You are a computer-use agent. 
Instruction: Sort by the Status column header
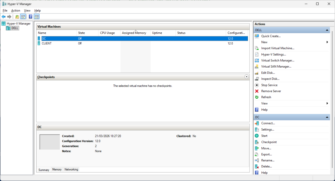point(201,33)
